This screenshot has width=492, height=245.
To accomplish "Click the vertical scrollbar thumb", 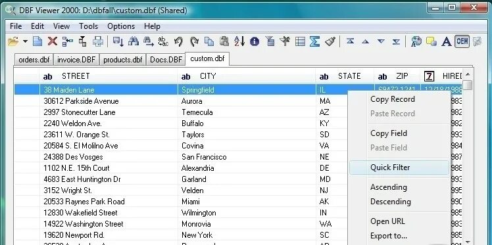I will (468, 85).
